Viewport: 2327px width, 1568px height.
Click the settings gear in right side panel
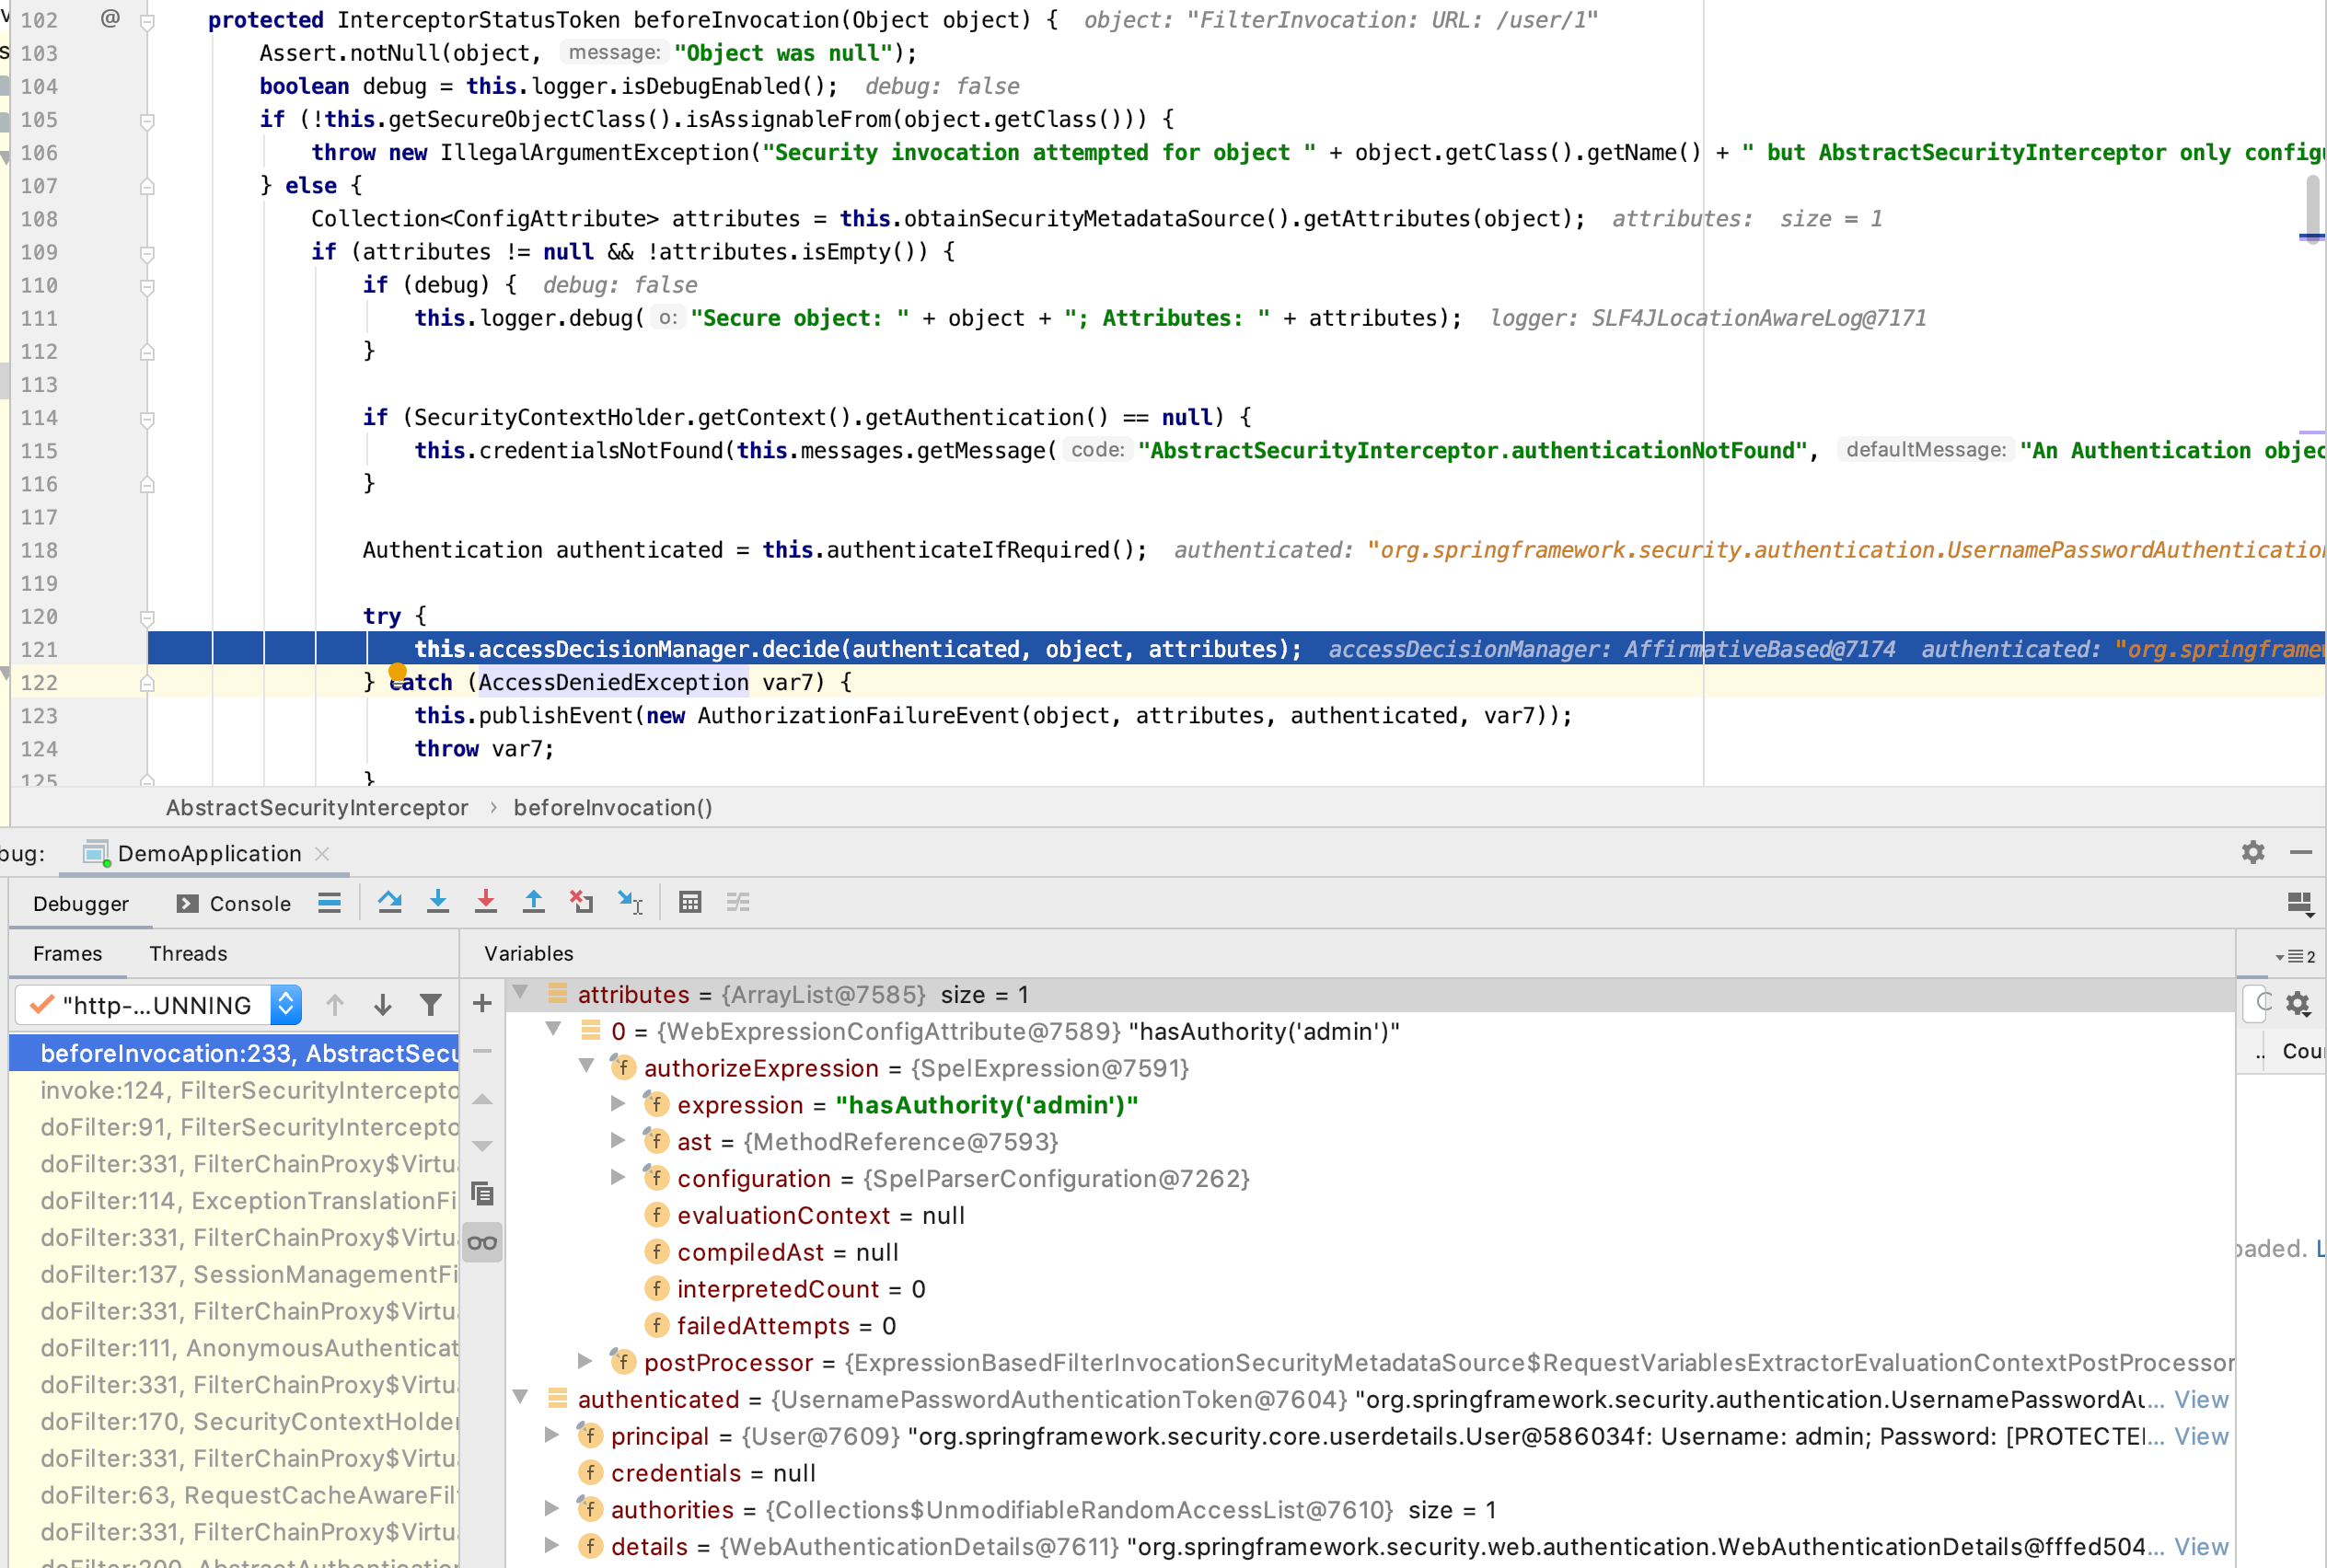point(2298,1003)
